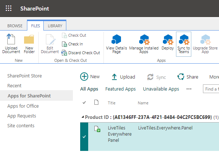Open the LIBRARY ribbon tab
219x156 pixels.
pyautogui.click(x=55, y=26)
